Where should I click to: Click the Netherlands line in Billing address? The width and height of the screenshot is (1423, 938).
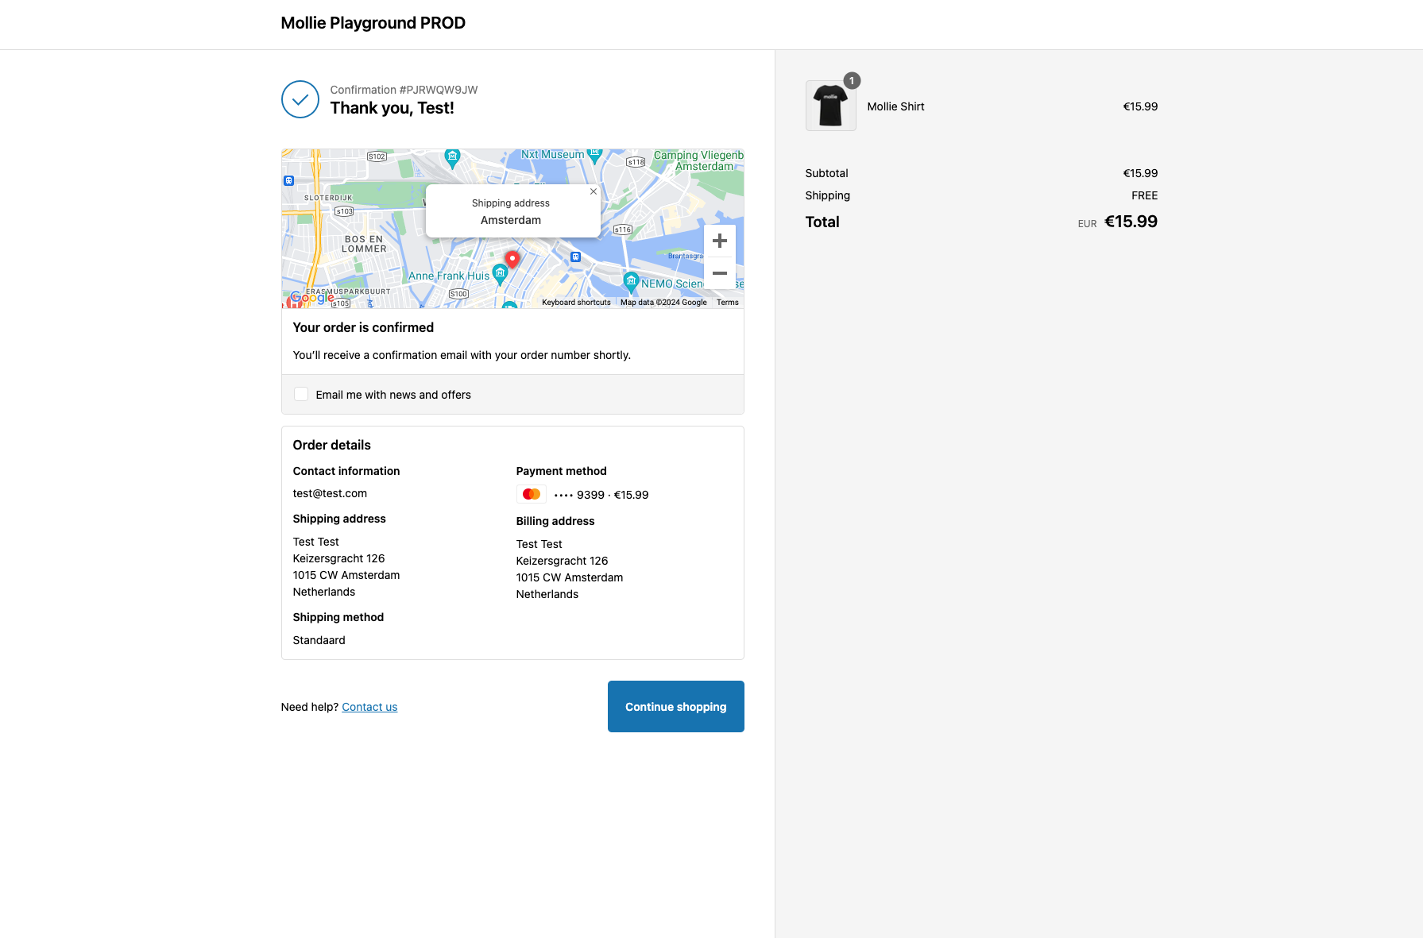[547, 594]
